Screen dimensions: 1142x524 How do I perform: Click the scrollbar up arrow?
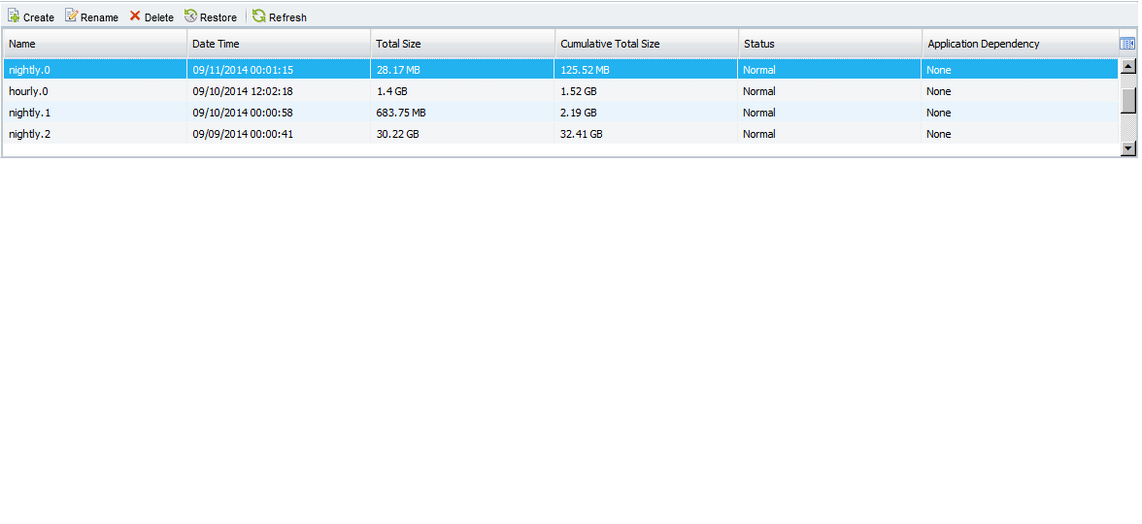click(x=1128, y=67)
